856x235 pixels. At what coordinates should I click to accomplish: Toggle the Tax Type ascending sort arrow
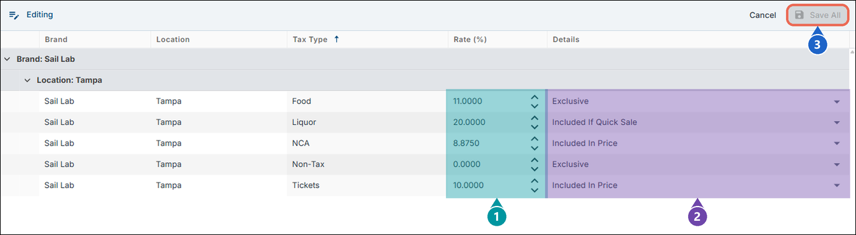(x=337, y=39)
